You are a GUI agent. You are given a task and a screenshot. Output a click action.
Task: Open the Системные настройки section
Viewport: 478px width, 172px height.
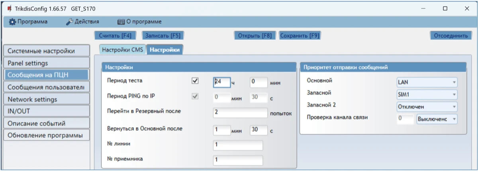(x=46, y=51)
